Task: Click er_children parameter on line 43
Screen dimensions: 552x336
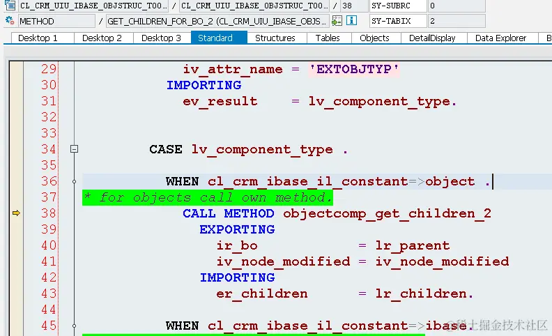Action: click(262, 293)
